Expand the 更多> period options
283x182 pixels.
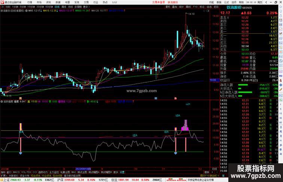click(86, 7)
